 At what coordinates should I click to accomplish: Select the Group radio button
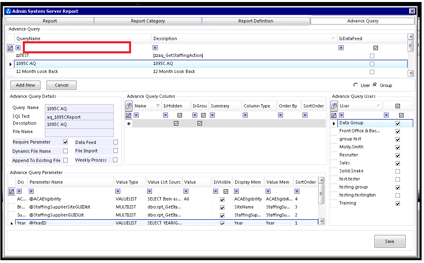click(375, 85)
